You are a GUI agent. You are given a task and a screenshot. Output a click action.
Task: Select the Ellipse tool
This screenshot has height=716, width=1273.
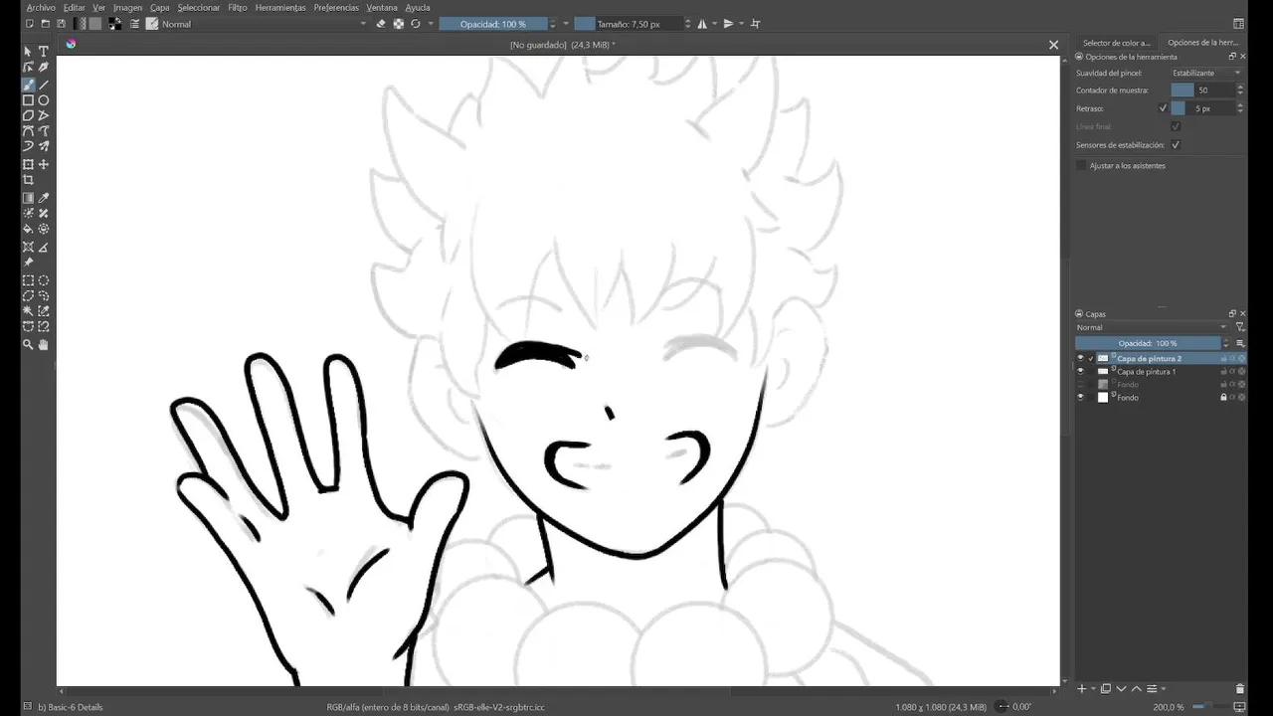(x=44, y=100)
